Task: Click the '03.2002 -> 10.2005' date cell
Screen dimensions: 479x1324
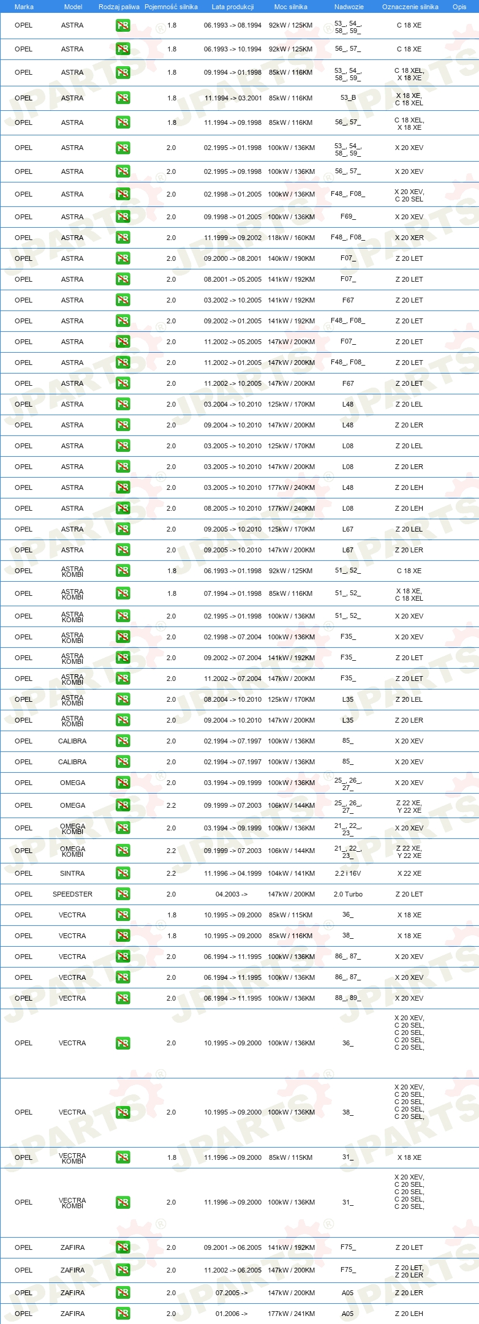Action: 233,300
